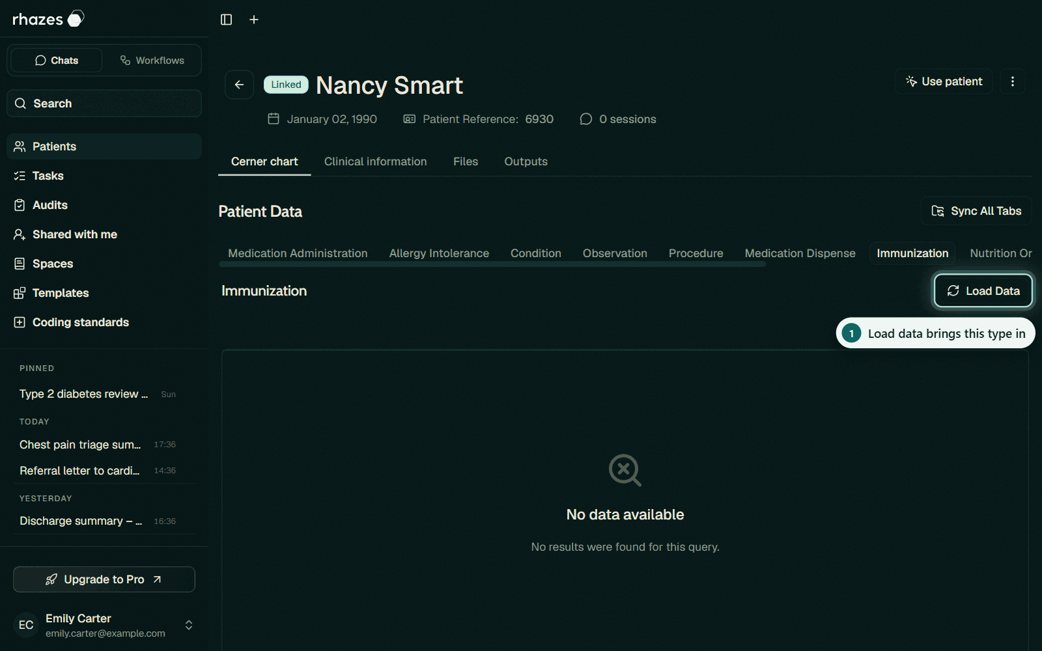The height and width of the screenshot is (651, 1042).
Task: Click the 0 sessions indicator
Action: [x=618, y=119]
